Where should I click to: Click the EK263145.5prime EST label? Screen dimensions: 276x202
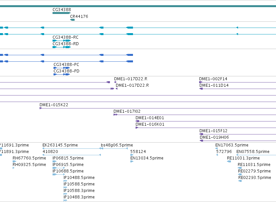60,145
